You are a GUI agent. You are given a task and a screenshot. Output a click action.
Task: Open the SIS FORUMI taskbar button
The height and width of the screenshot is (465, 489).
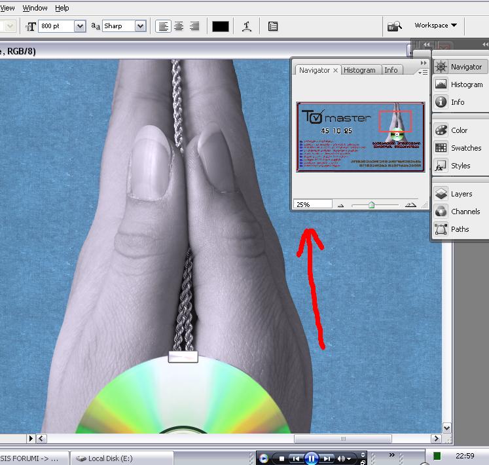[33, 458]
